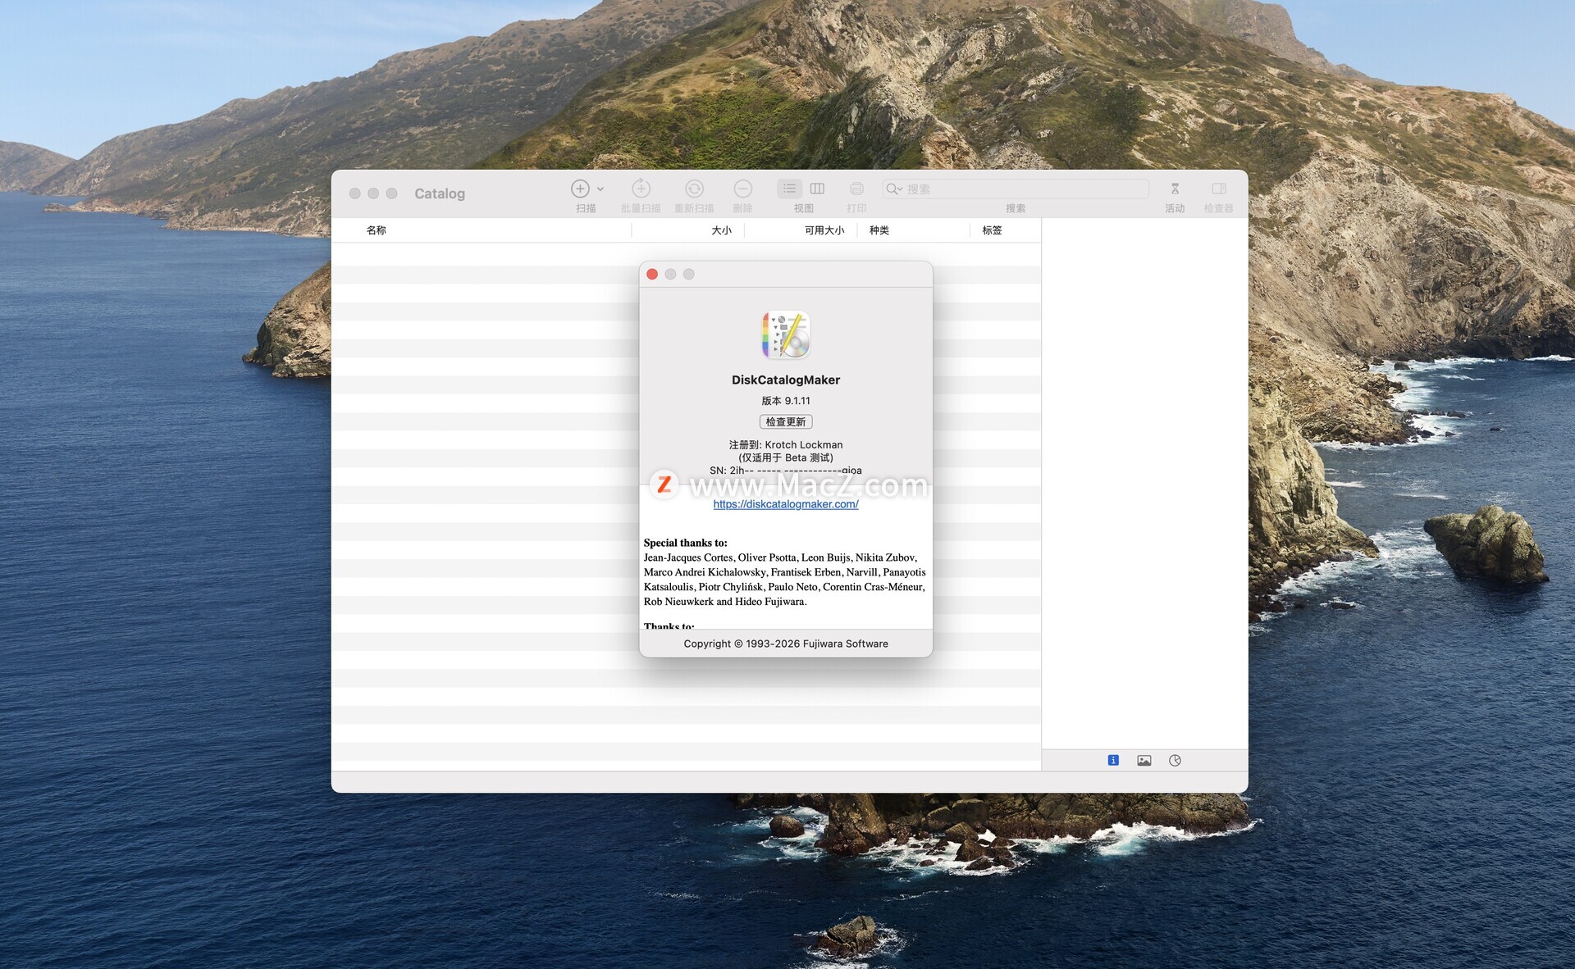
Task: Select the image preview tab in inspector
Action: (x=1144, y=760)
